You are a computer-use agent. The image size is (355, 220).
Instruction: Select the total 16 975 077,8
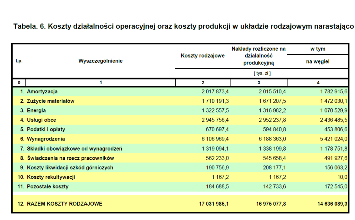coord(271,204)
